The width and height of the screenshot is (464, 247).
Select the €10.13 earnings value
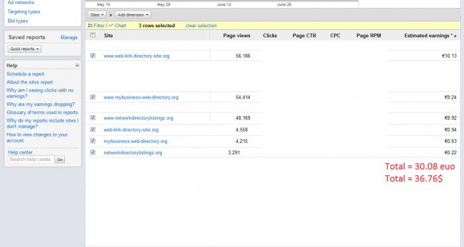(x=449, y=56)
